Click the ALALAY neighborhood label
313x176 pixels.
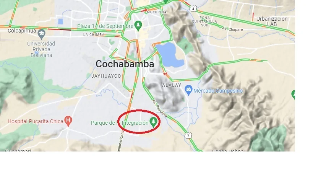[x=172, y=85]
